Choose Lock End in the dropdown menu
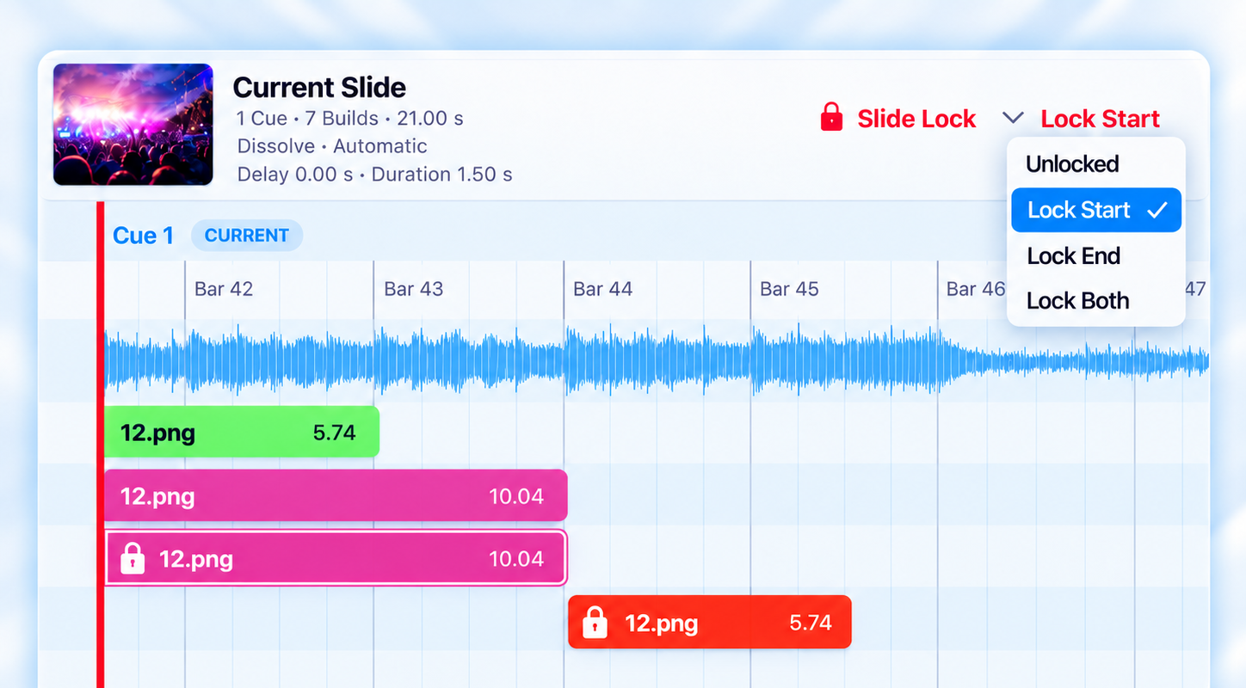The width and height of the screenshot is (1246, 688). point(1073,255)
